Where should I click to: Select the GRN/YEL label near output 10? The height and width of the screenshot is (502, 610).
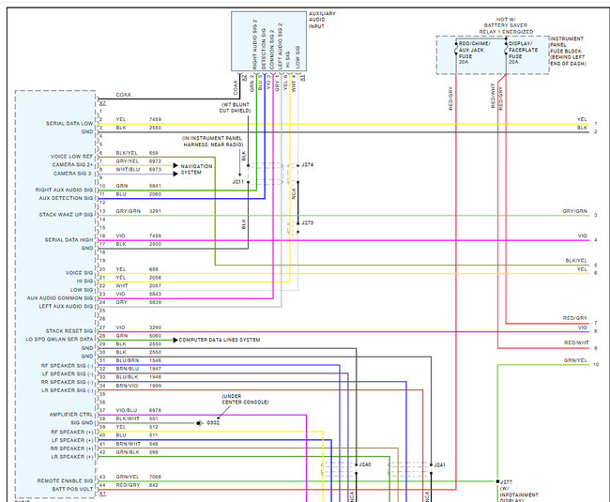(575, 360)
